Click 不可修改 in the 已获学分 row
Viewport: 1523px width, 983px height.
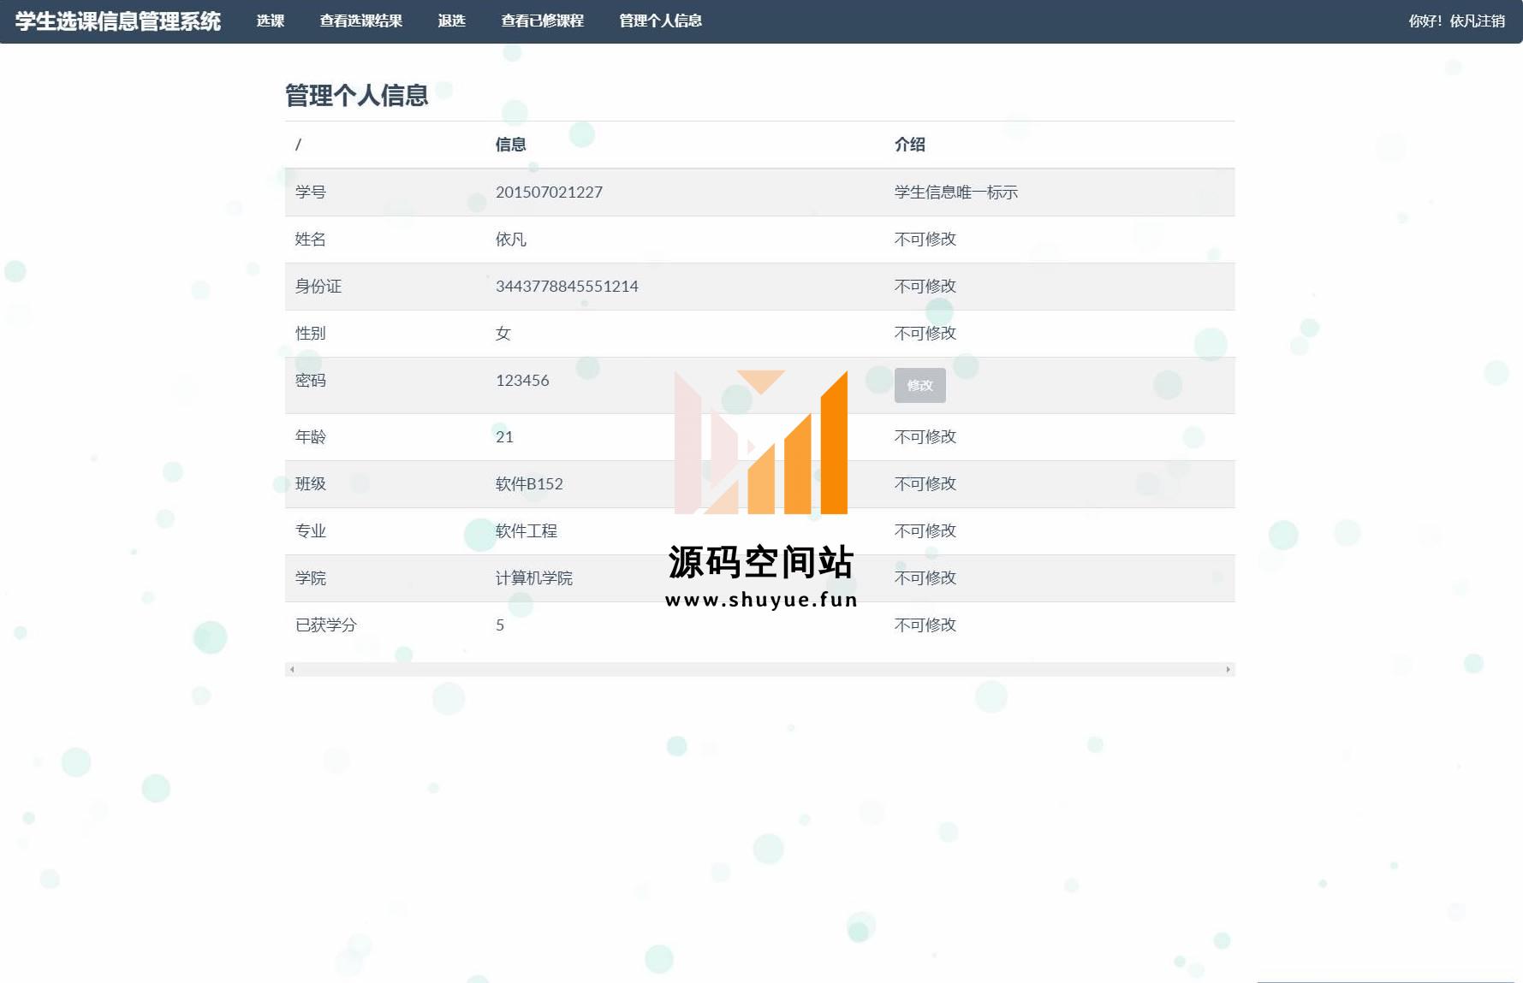tap(925, 625)
